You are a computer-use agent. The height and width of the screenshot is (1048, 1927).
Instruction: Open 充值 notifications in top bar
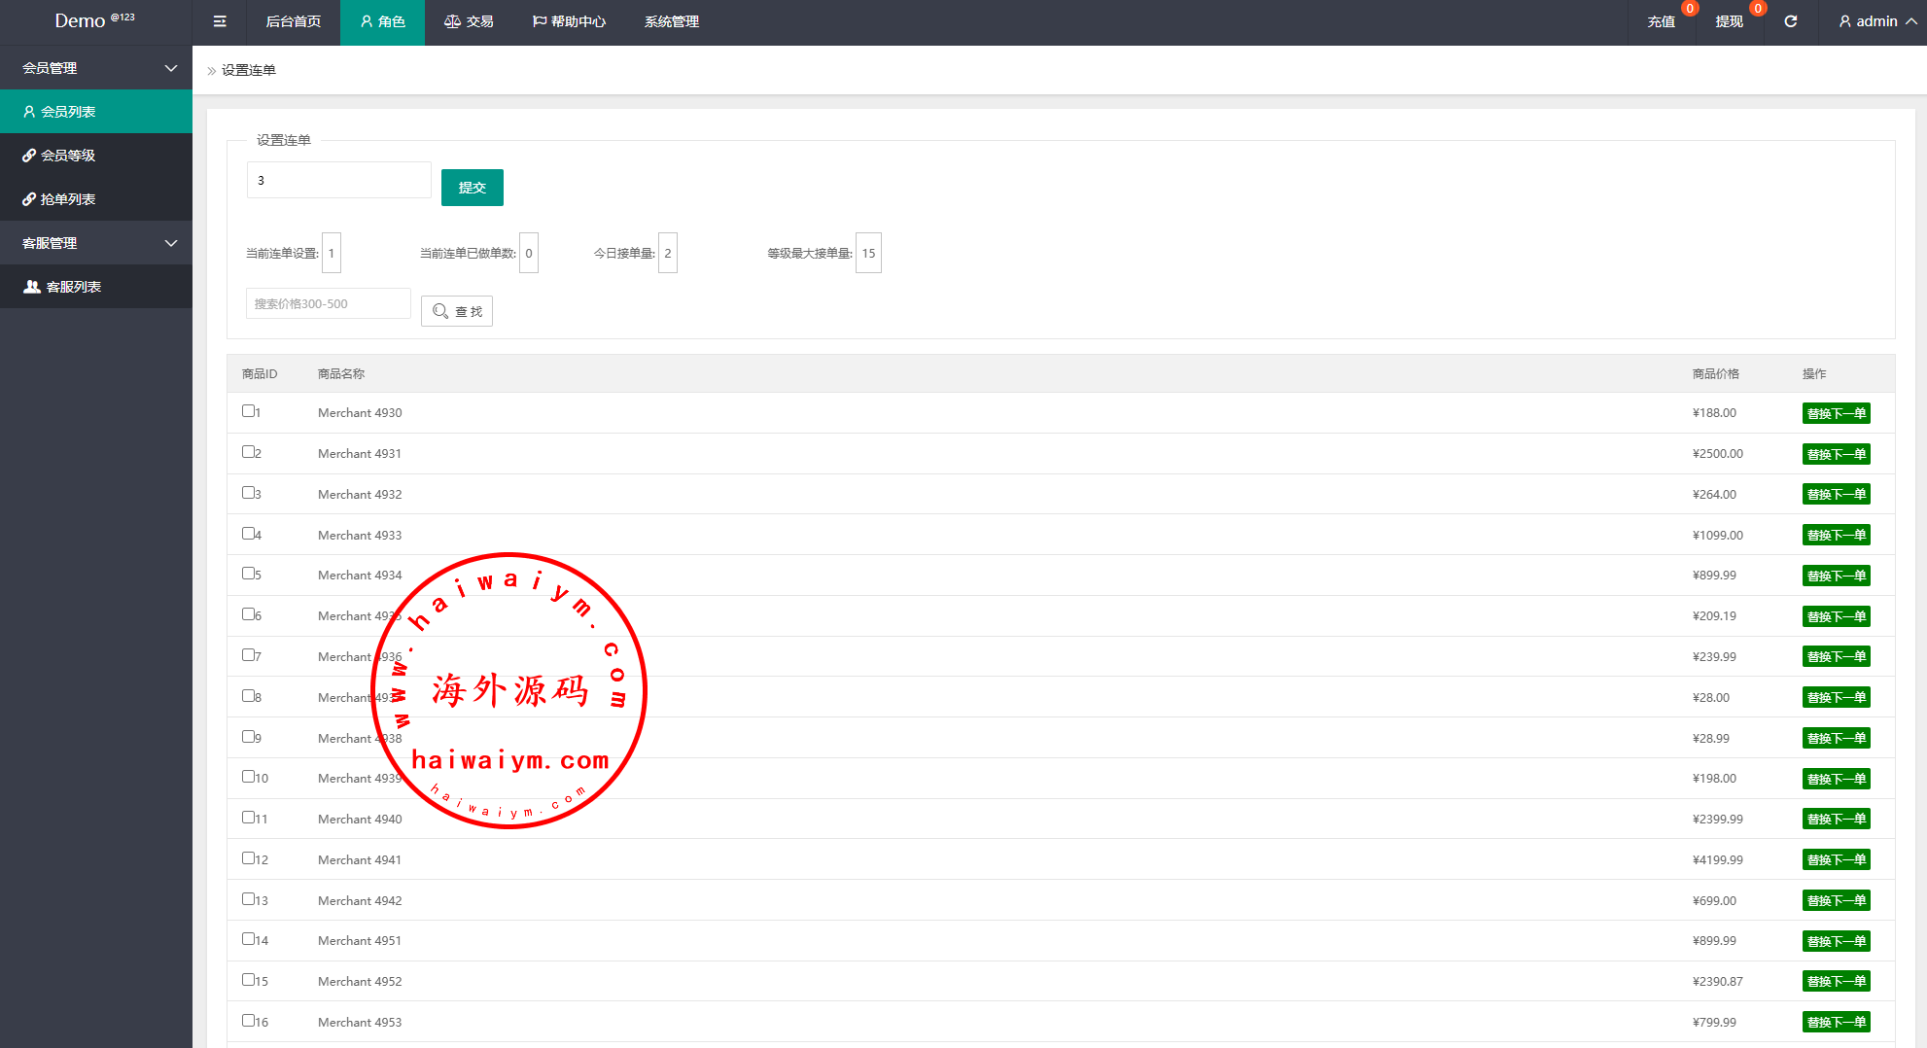(x=1662, y=21)
